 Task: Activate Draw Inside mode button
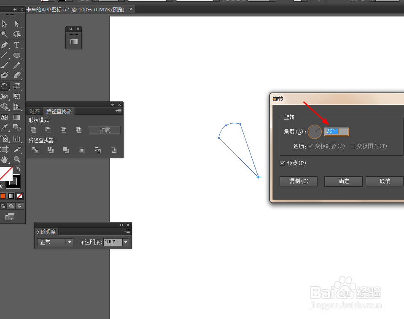[19, 206]
